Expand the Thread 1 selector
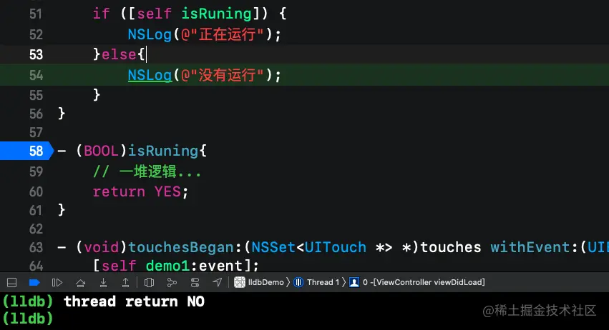The width and height of the screenshot is (609, 330). 318,283
